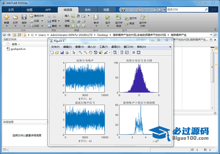Click the Name (名称) column header
Screen dimensions: 220x154
(14, 44)
